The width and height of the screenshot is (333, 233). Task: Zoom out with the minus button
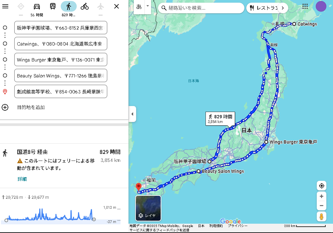pyautogui.click(x=321, y=205)
